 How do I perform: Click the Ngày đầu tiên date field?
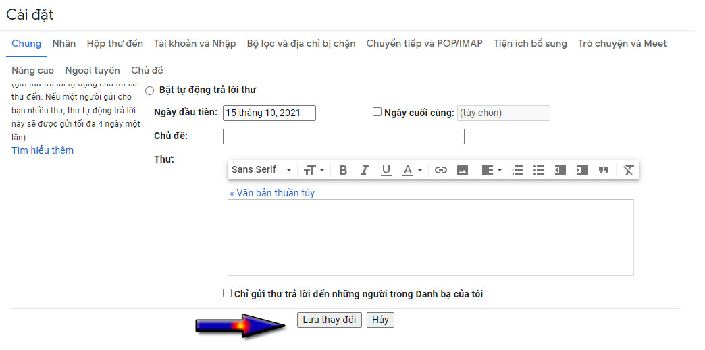pos(269,113)
